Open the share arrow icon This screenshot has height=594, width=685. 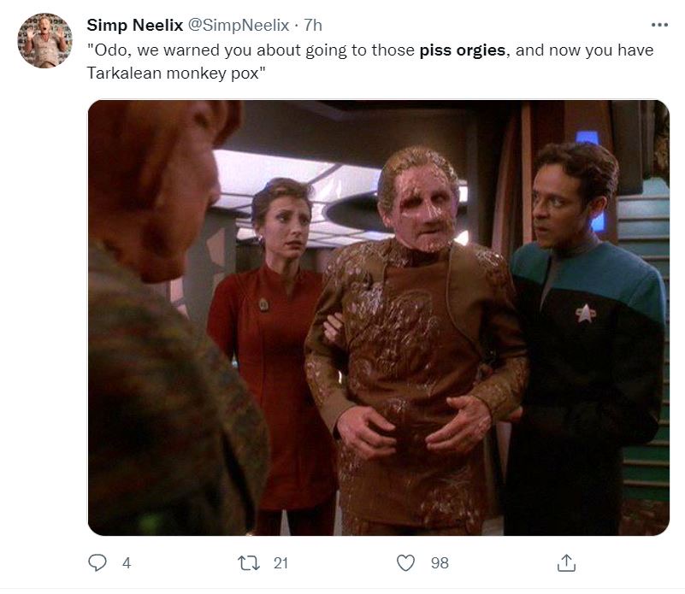click(x=566, y=562)
